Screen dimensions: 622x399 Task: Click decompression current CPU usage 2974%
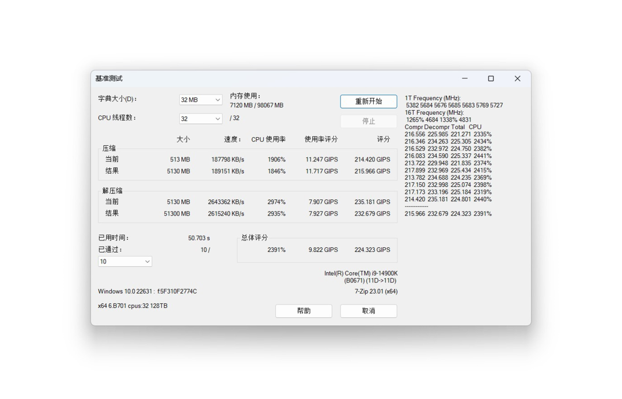pyautogui.click(x=276, y=202)
